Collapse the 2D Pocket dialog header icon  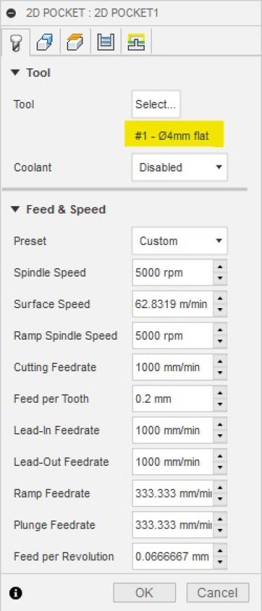[x=12, y=12]
